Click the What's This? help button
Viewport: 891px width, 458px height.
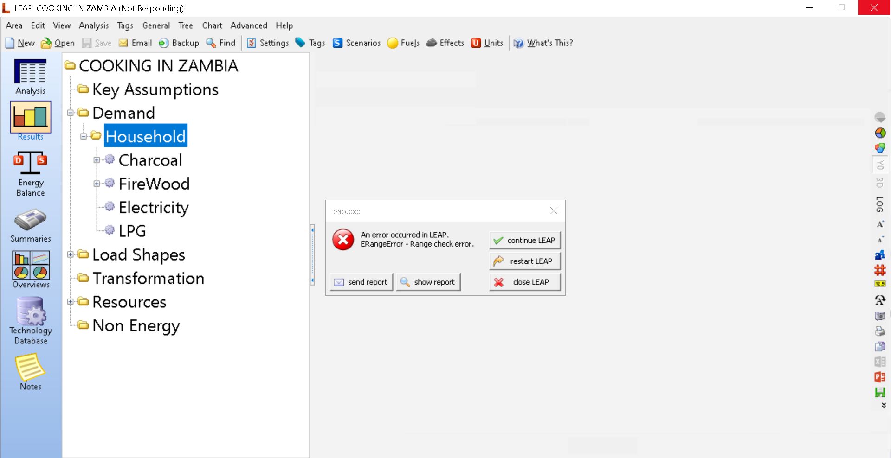[543, 43]
